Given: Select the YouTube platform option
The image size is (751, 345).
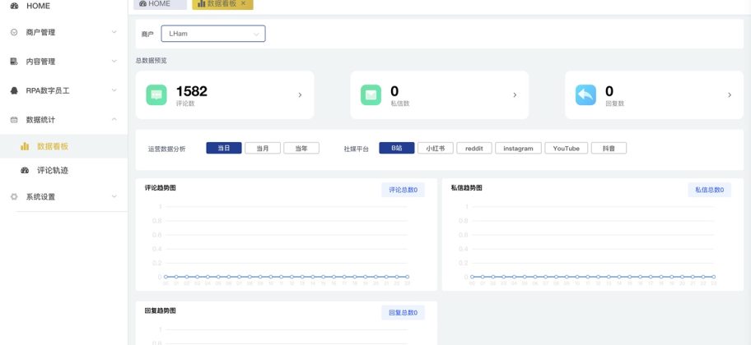Looking at the screenshot, I should (566, 149).
